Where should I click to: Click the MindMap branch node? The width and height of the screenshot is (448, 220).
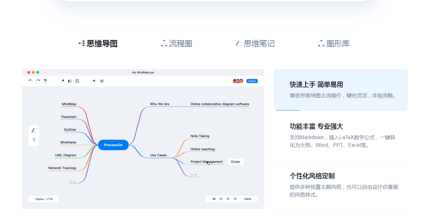click(69, 104)
